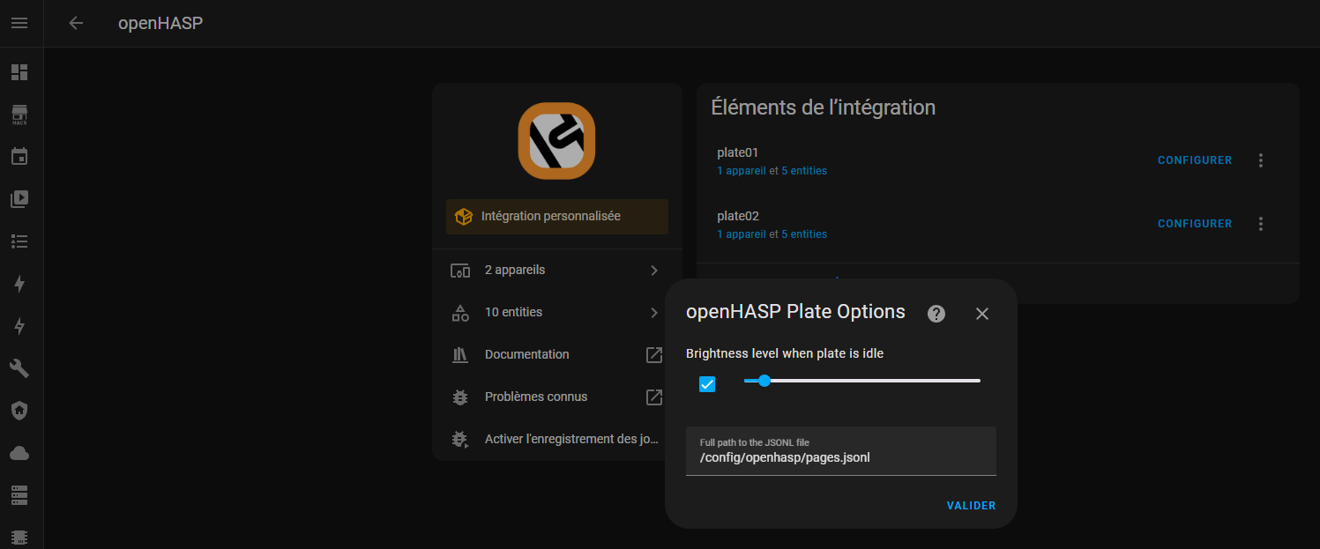Image resolution: width=1320 pixels, height=549 pixels.
Task: Click CONFIGURER for plate02
Action: coord(1195,224)
